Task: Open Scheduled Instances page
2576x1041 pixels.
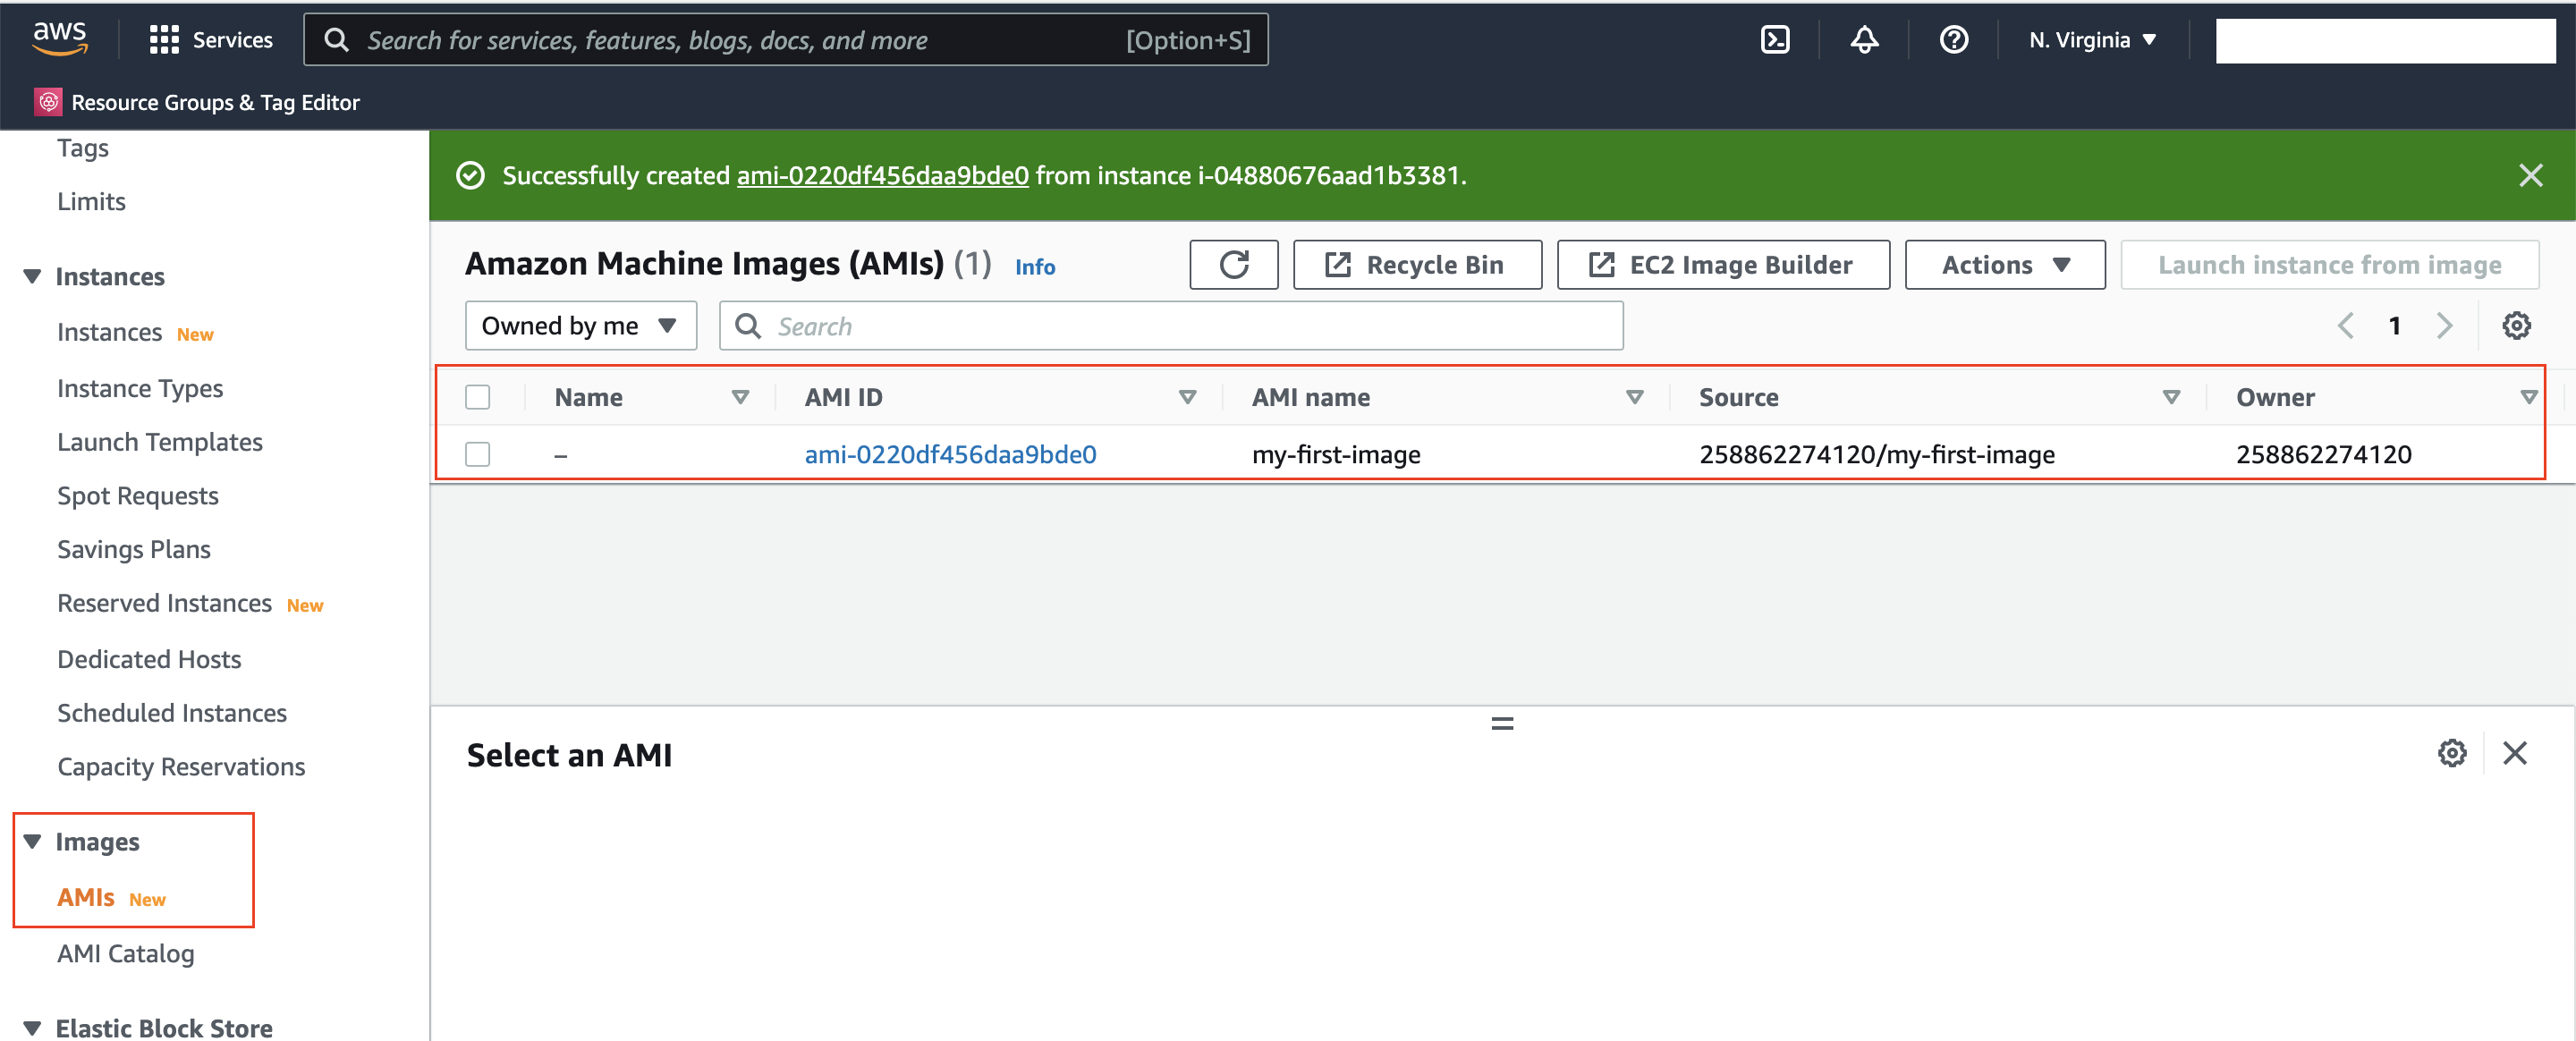Action: [172, 713]
